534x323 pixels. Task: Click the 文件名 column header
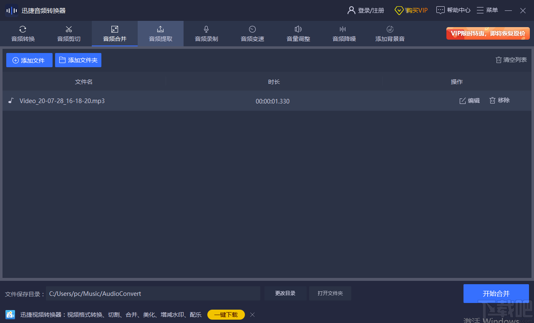point(84,82)
